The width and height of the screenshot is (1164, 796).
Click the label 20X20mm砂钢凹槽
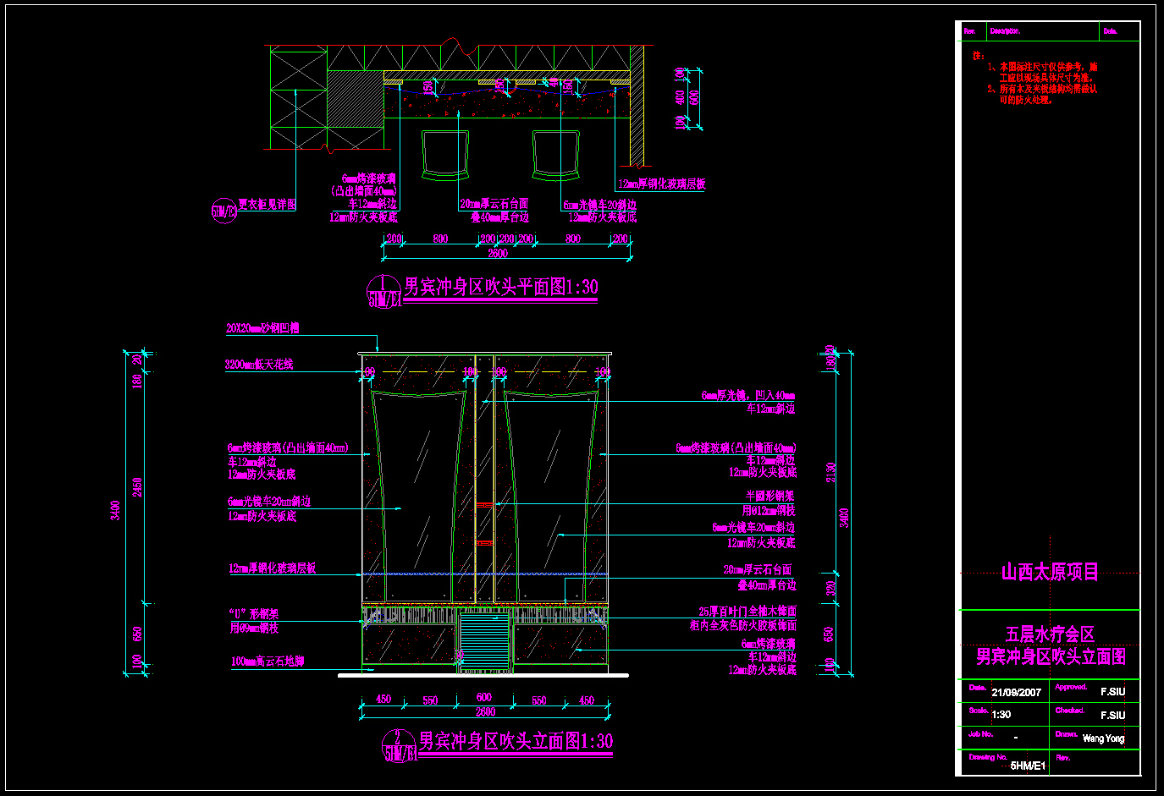[262, 327]
